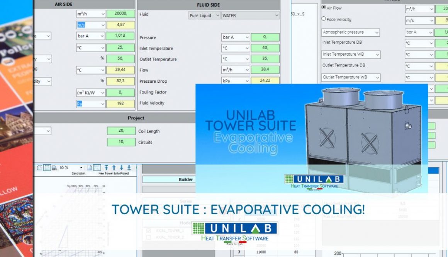The image size is (448, 257).
Task: Click the move-to-bottom arrow icon
Action: coord(129,167)
